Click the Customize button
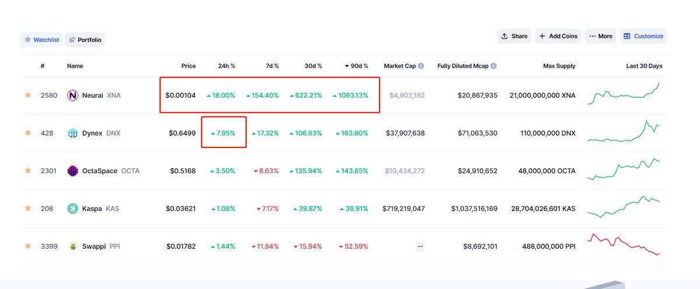 pos(643,36)
